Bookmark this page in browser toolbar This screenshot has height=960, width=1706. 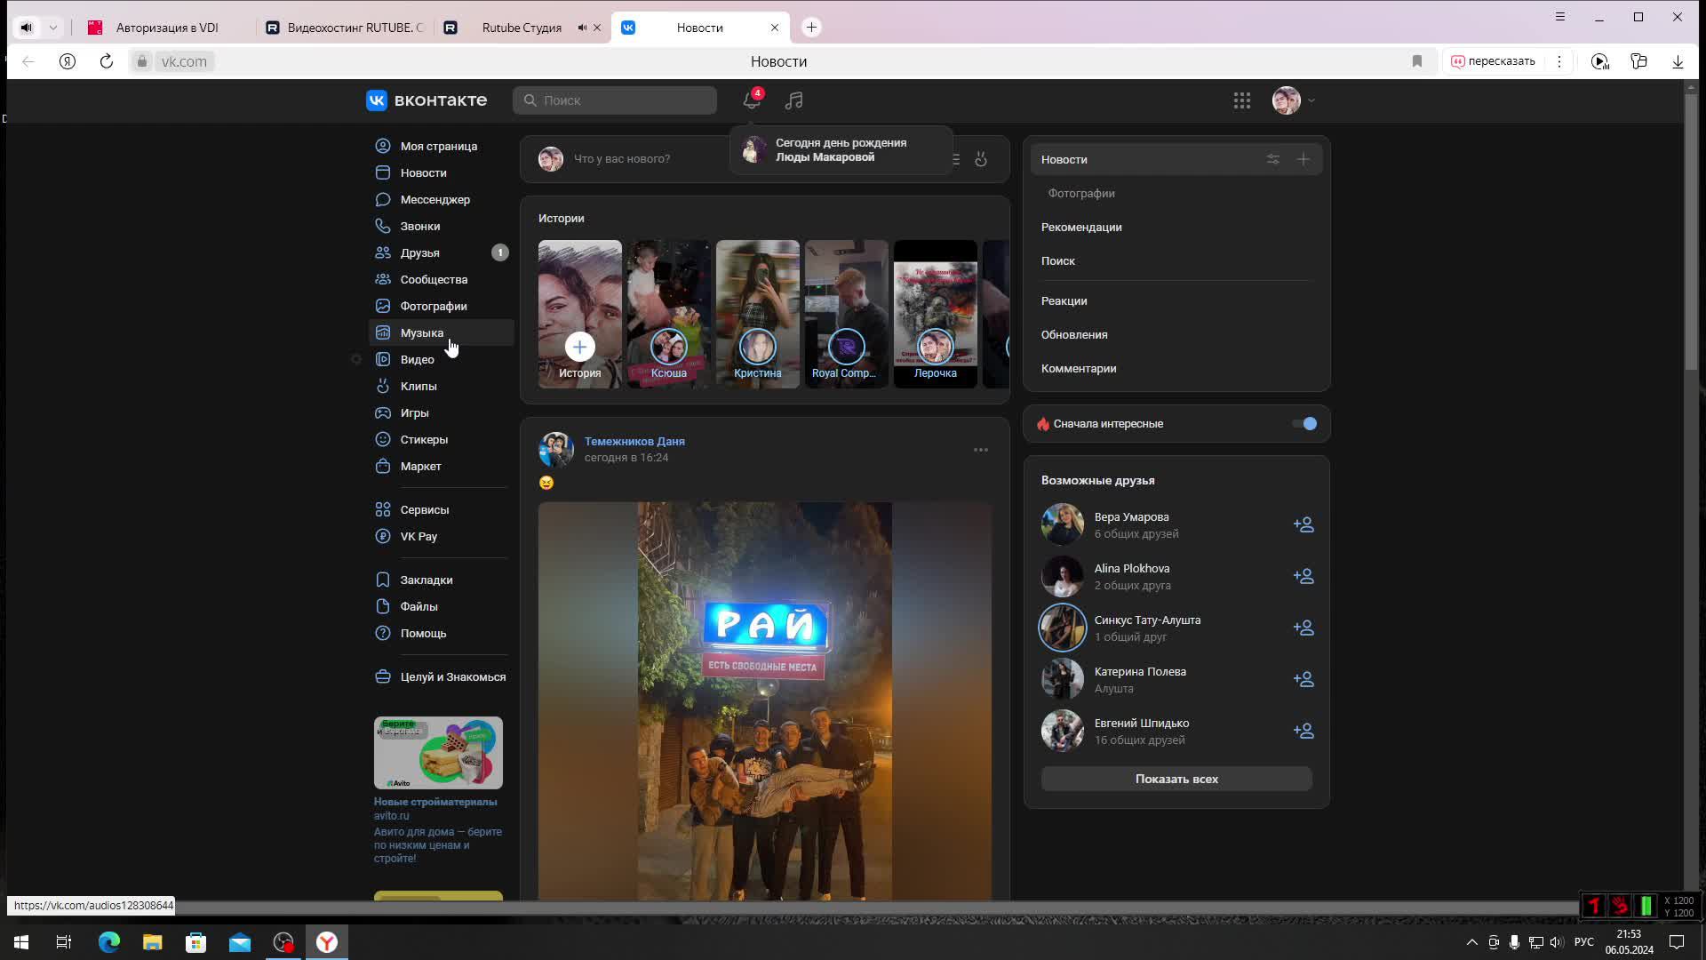[x=1417, y=61]
